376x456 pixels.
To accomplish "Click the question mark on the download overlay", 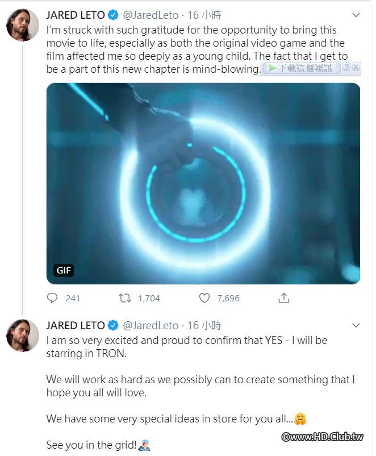I will coord(346,68).
